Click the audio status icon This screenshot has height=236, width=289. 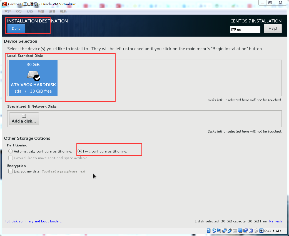pos(219,231)
